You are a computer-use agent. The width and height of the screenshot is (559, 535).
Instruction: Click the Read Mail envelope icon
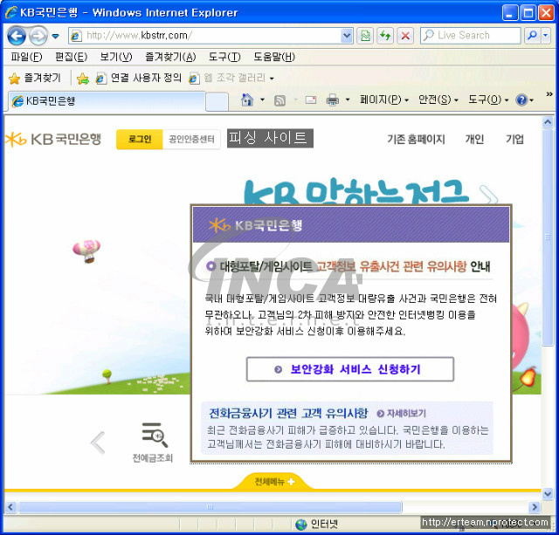coord(311,100)
